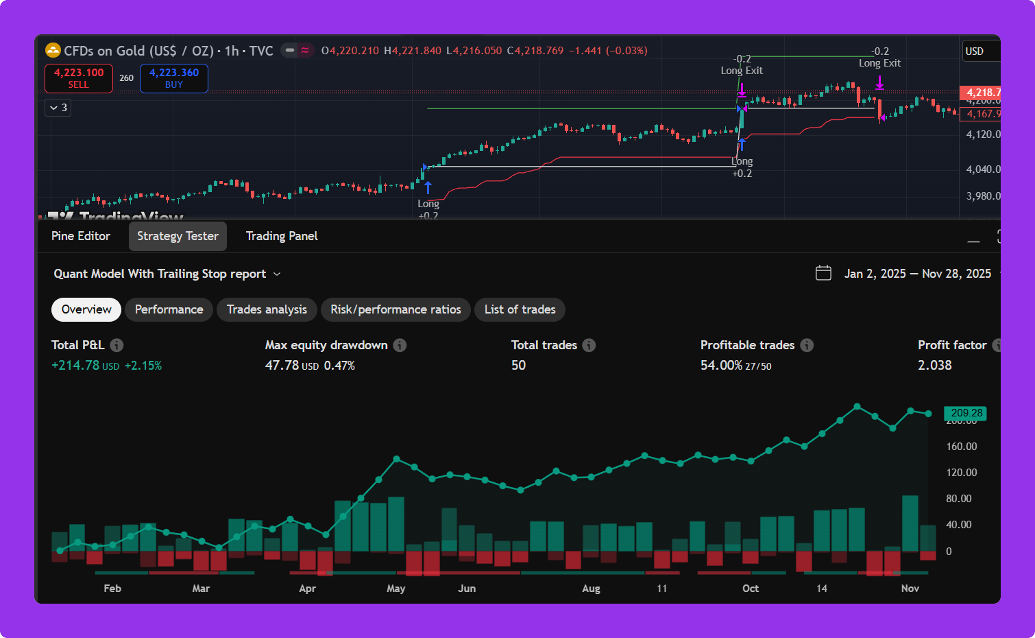The width and height of the screenshot is (1035, 638).
Task: Click the Jan 2, 2025 — Nov 28, 2025 range
Action: [918, 274]
